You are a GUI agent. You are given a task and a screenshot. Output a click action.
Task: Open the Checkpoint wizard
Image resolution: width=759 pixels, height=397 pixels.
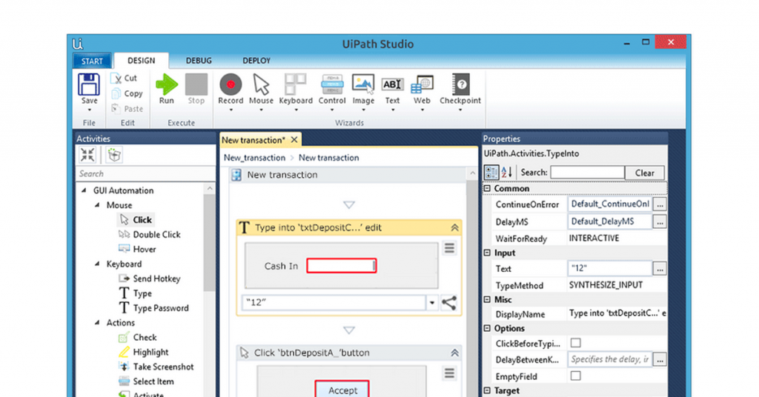460,89
